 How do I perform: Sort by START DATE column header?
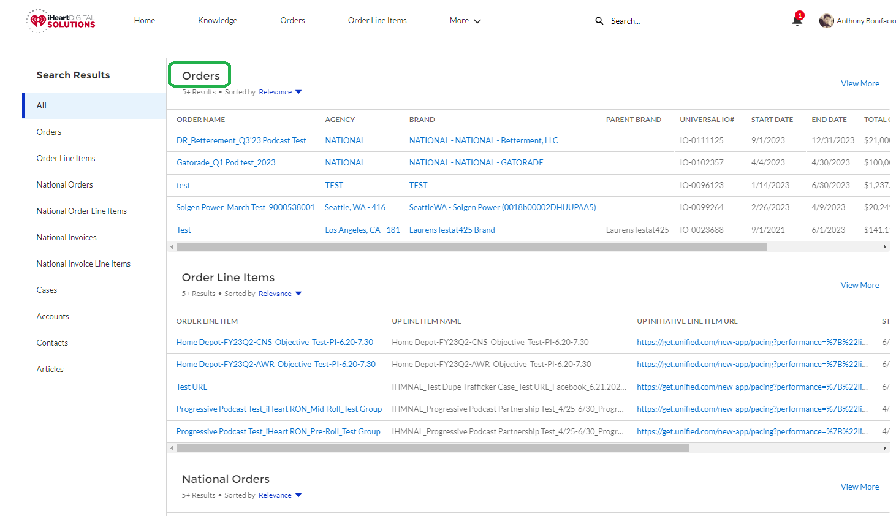coord(772,120)
